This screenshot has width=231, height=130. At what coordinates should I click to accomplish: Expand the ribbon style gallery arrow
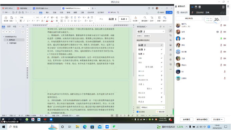point(130,21)
